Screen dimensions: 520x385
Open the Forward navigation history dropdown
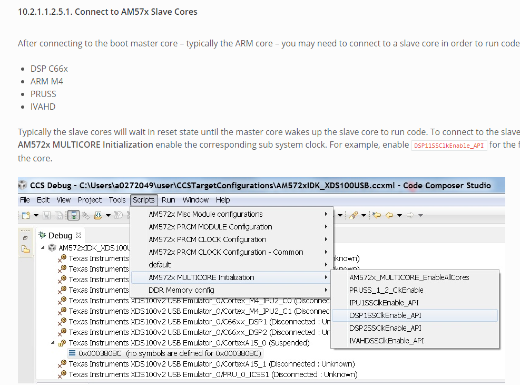click(x=420, y=215)
